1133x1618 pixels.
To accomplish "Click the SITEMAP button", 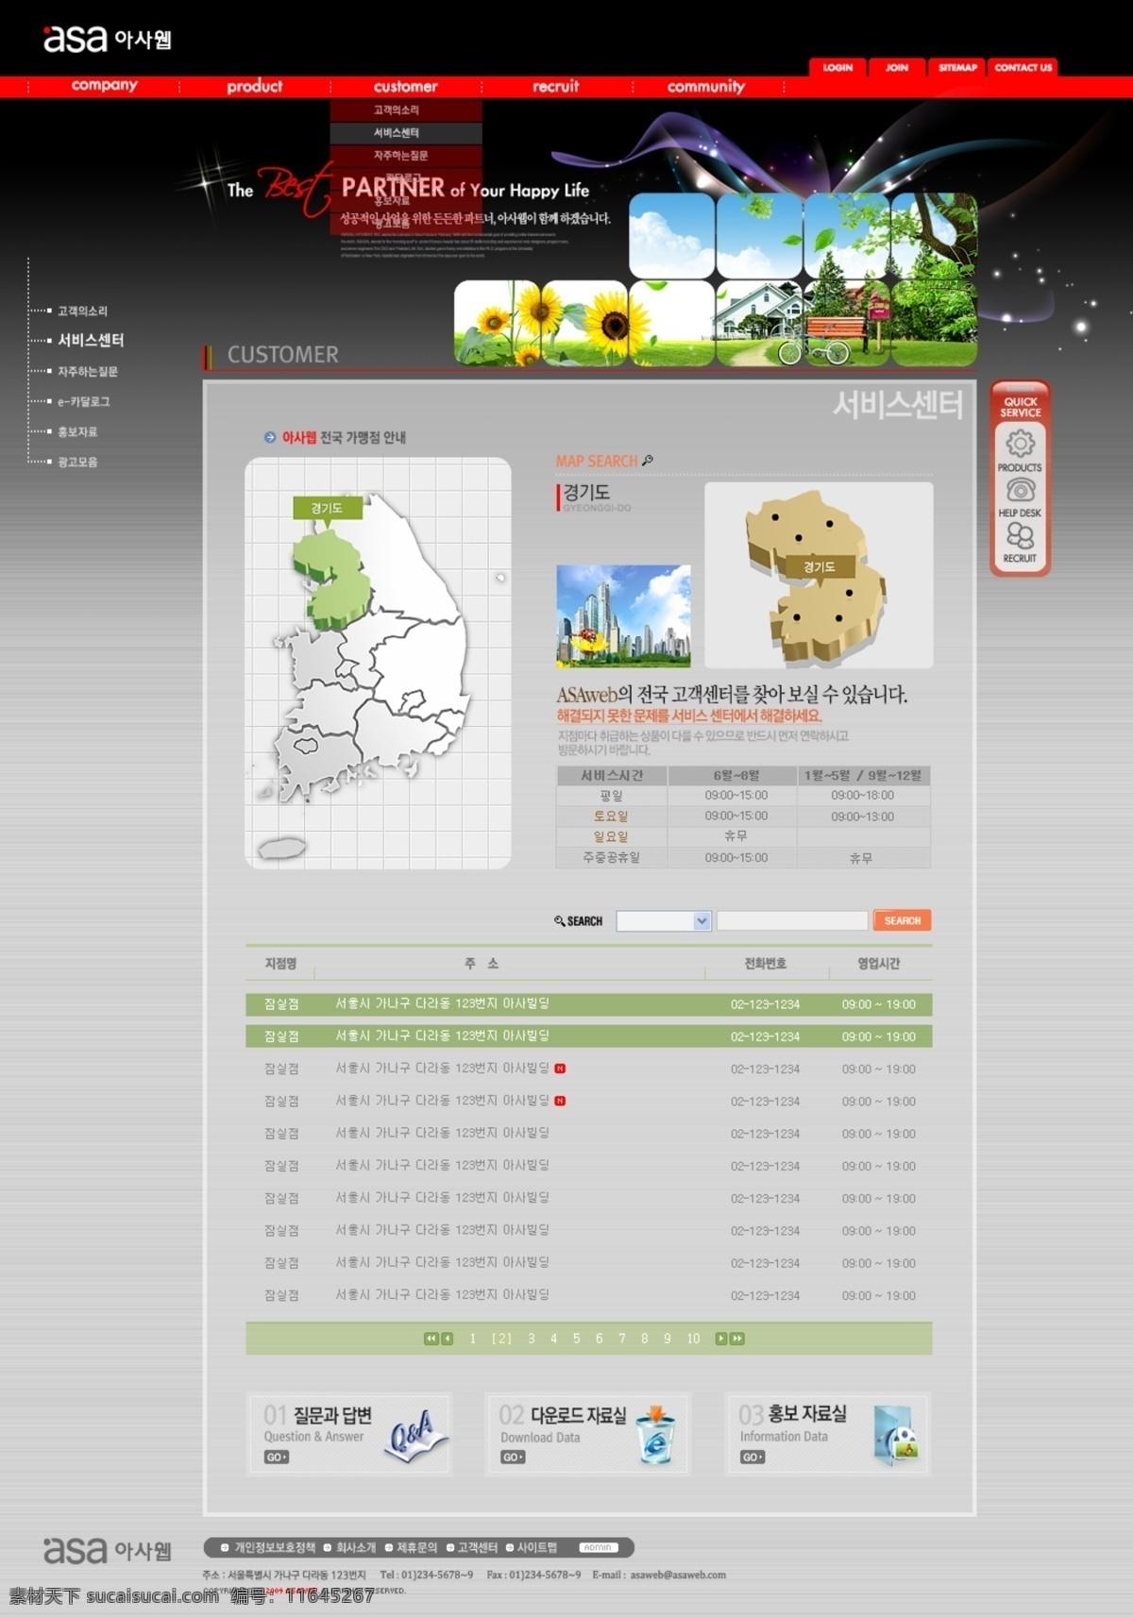I will 957,67.
